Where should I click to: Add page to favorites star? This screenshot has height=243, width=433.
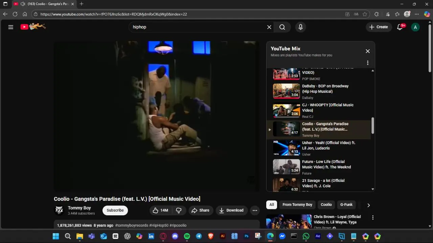[x=365, y=14]
